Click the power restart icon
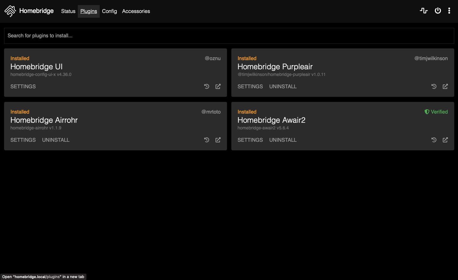The width and height of the screenshot is (458, 280). tap(438, 11)
